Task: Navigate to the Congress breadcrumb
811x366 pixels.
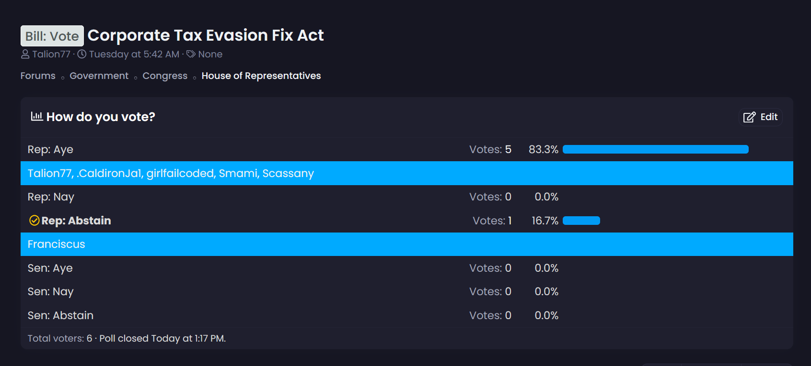Action: (x=165, y=76)
